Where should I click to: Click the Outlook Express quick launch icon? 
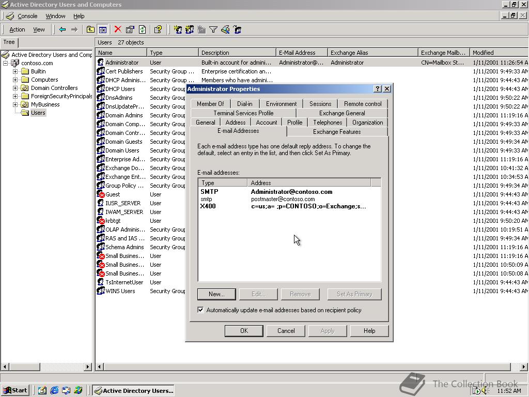click(x=66, y=390)
